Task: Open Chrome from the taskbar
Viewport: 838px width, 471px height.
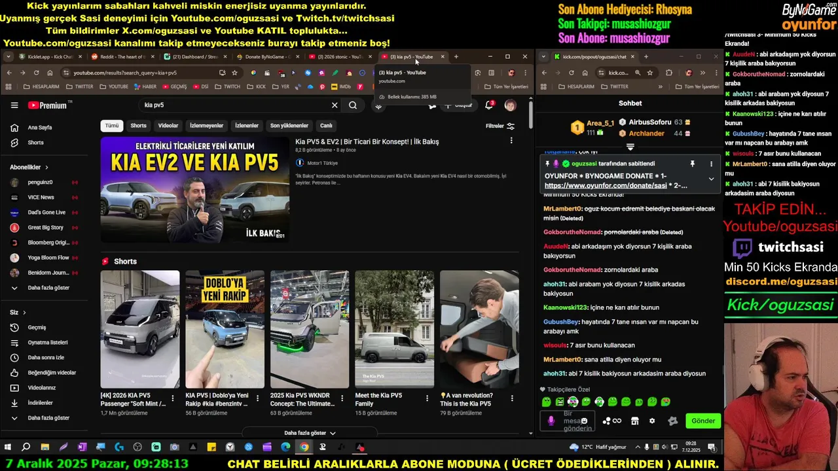Action: coord(304,447)
